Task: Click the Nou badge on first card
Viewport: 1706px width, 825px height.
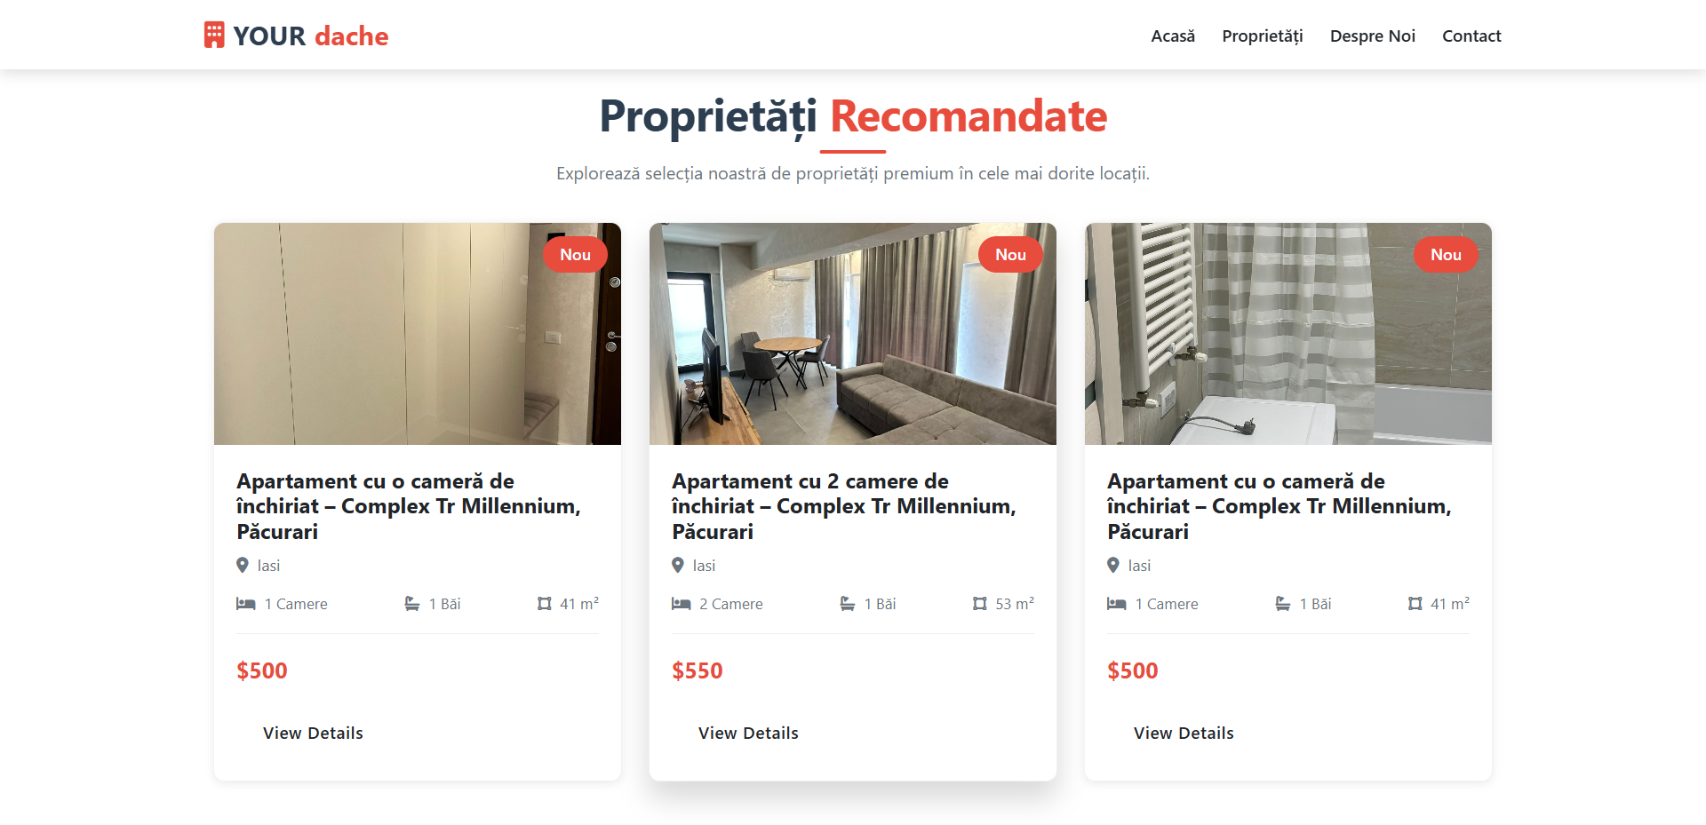Action: click(575, 255)
